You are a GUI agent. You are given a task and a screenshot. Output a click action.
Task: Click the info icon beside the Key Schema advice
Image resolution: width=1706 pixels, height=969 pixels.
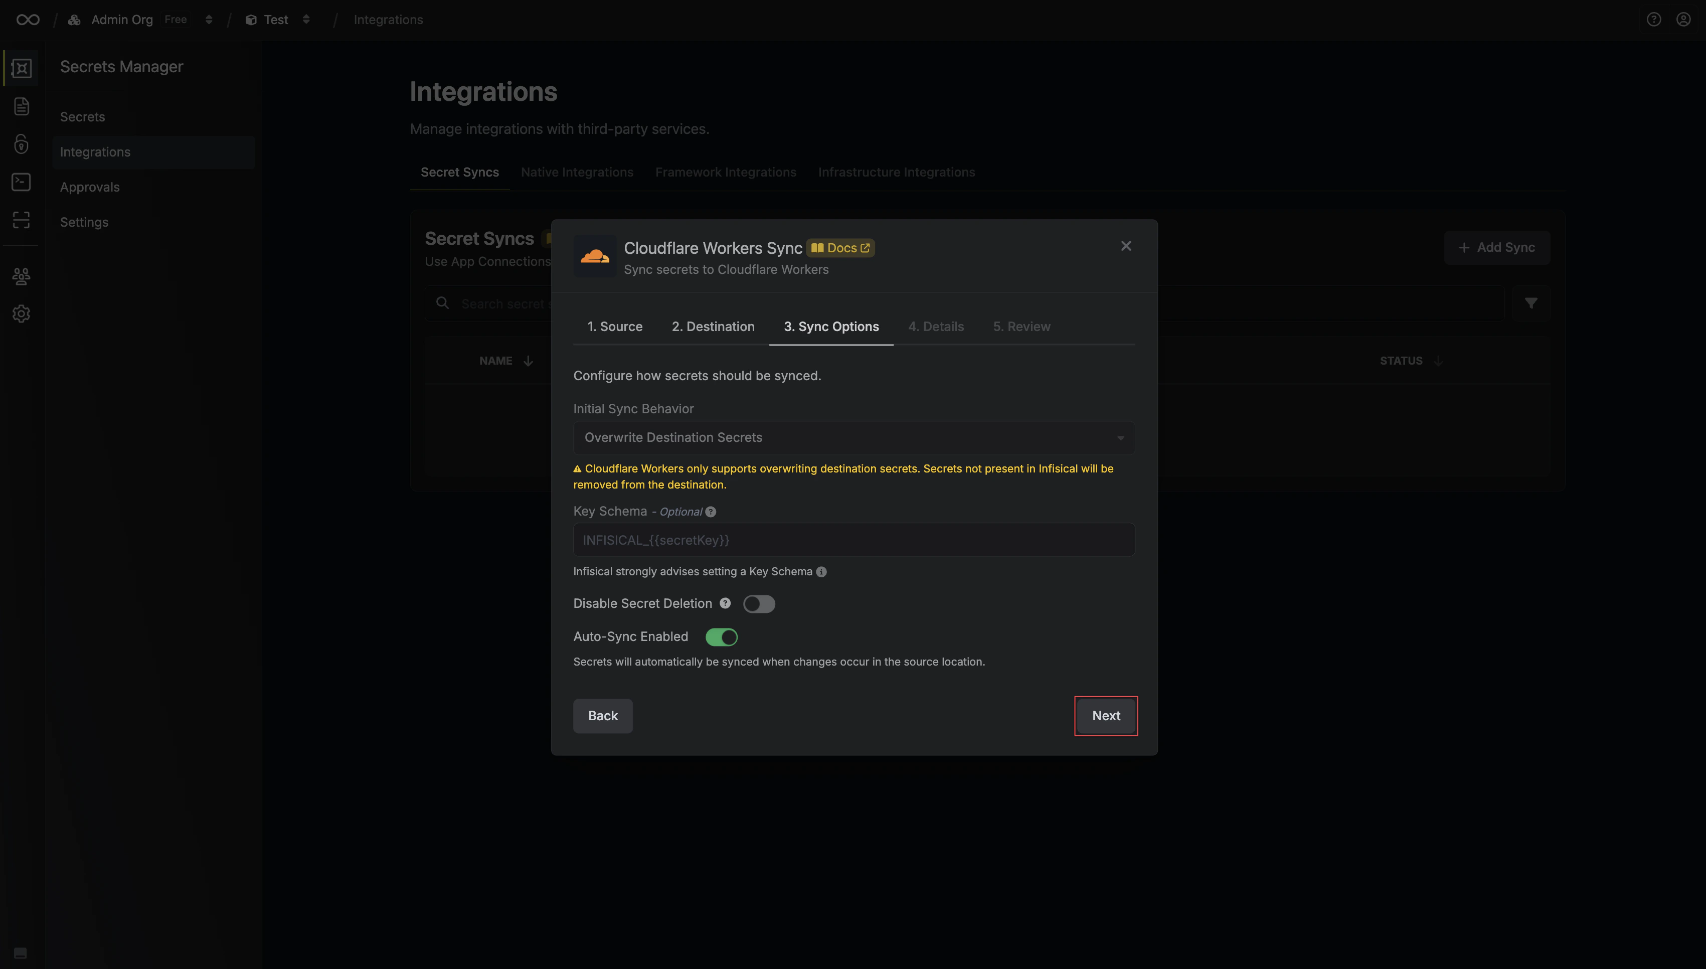821,572
